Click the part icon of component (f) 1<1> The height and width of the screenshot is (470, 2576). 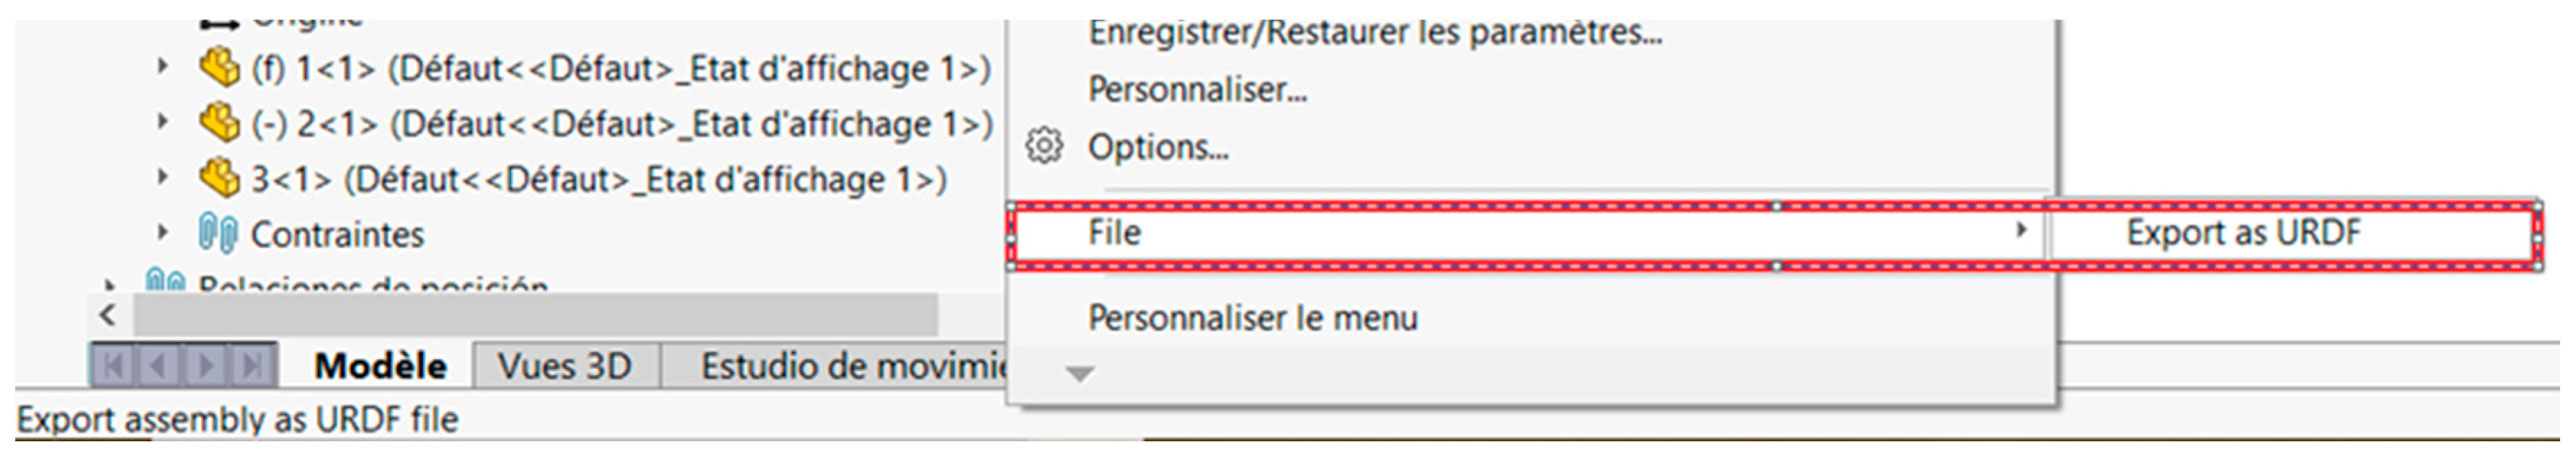[x=219, y=68]
